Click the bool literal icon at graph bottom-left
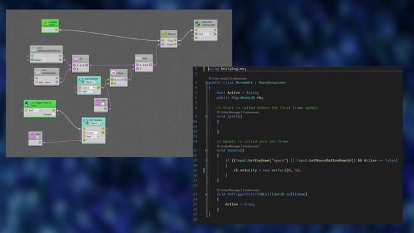This screenshot has width=414, height=233. click(32, 135)
